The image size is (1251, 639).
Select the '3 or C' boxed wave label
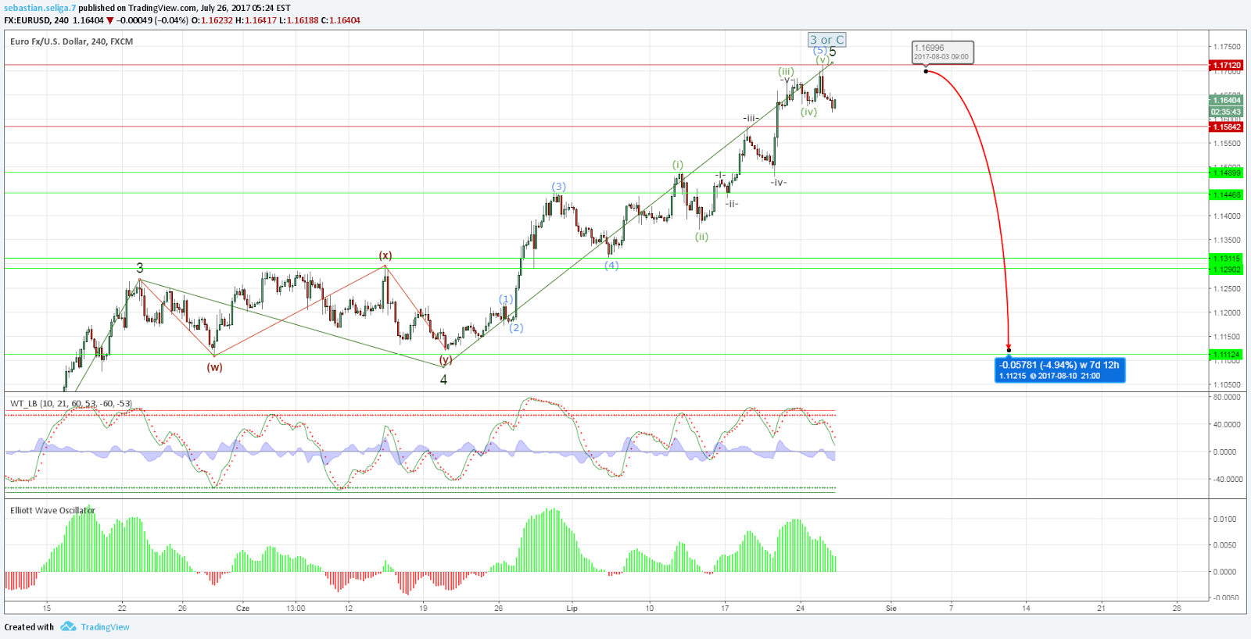826,40
